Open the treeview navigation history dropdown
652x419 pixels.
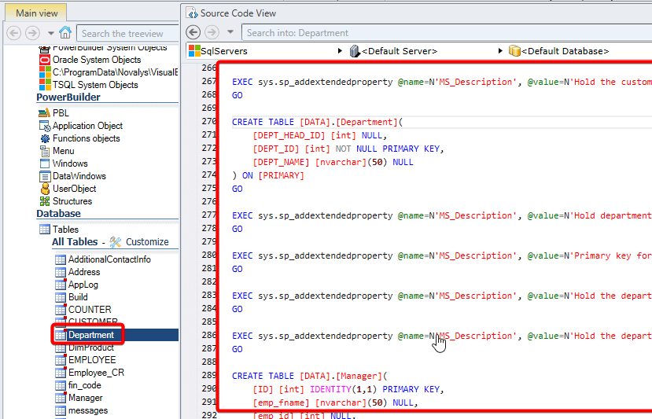[x=51, y=33]
